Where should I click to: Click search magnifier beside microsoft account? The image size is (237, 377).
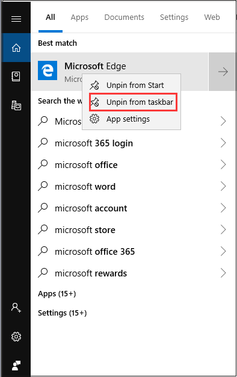43,208
